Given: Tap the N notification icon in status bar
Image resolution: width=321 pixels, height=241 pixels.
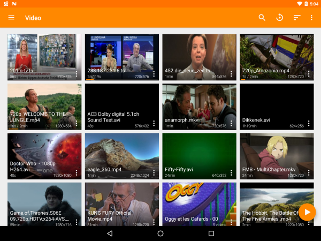Looking at the screenshot, I should tap(14, 4).
